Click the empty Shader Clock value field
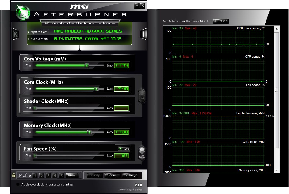This screenshot has width=289, height=194. pos(121,108)
